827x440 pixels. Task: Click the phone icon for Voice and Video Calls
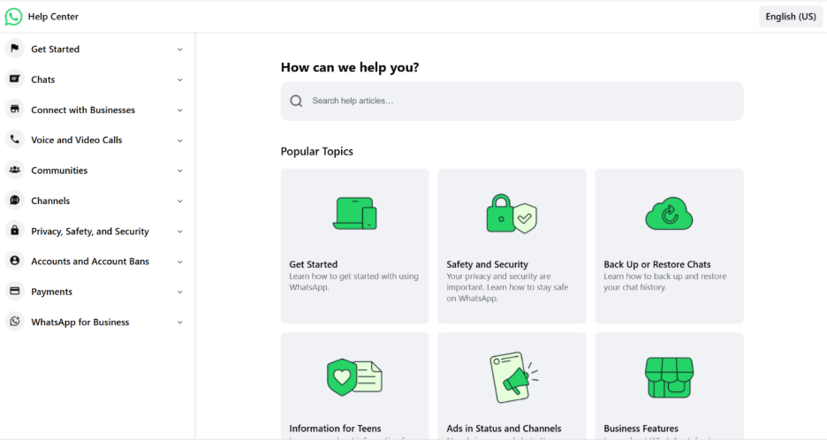14,140
